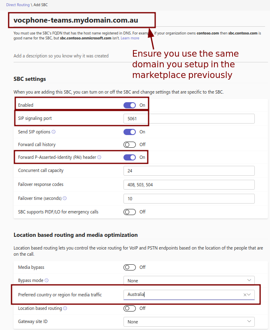Switch on Location based routing toggle
Viewport: 270px width, 330px height.
coord(130,308)
